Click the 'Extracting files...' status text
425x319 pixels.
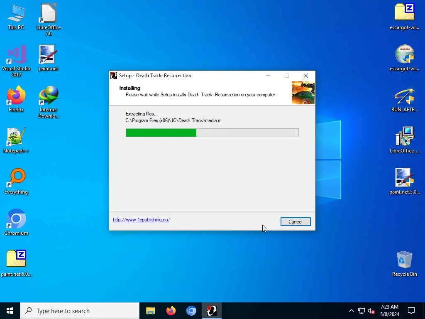tap(142, 114)
